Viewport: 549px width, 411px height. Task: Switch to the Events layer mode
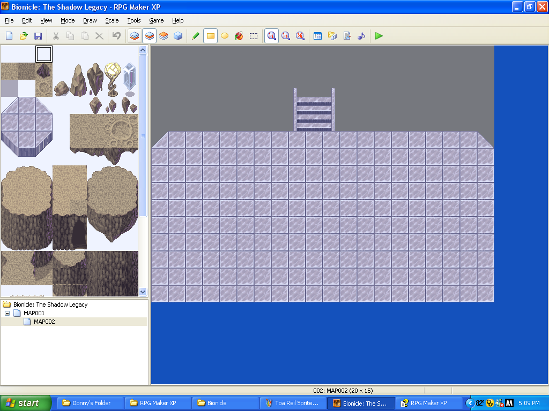click(x=178, y=36)
